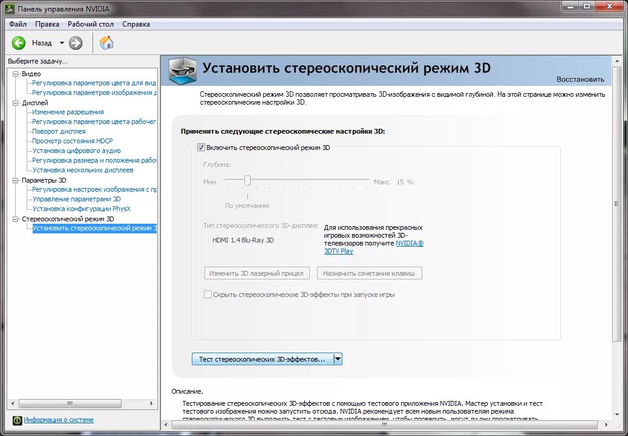
Task: Click the HDMI 1.4 Blu-Ray 3D text
Action: [x=243, y=240]
